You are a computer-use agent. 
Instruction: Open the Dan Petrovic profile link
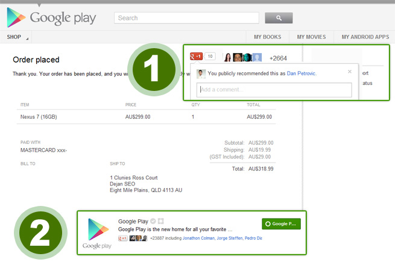tap(302, 73)
